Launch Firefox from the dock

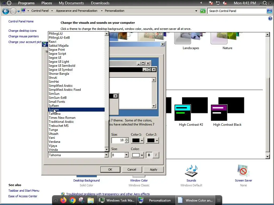pyautogui.click(x=63, y=200)
